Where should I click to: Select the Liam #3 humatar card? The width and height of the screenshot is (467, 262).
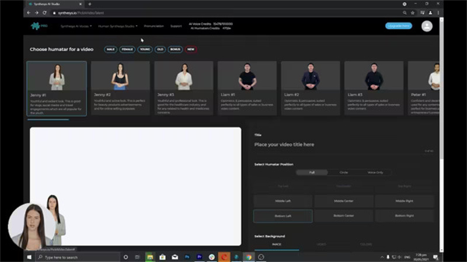(x=374, y=88)
